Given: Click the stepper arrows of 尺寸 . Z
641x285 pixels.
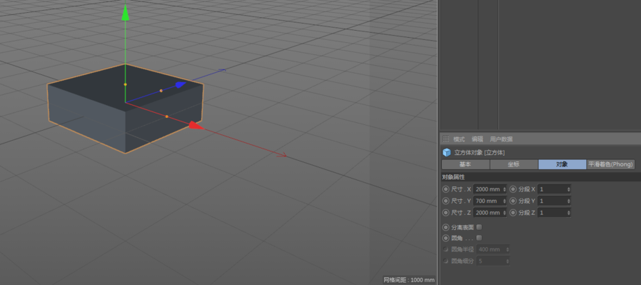Looking at the screenshot, I should pos(505,213).
